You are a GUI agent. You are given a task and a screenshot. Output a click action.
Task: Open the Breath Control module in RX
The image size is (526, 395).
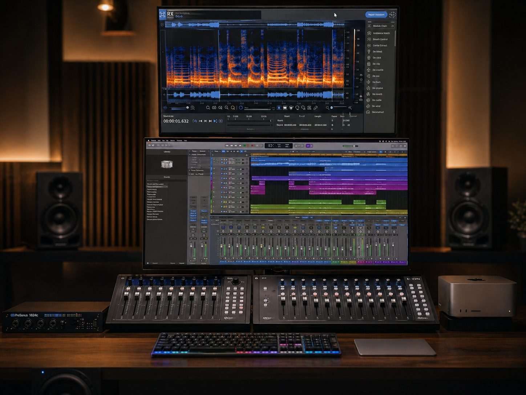[x=378, y=39]
